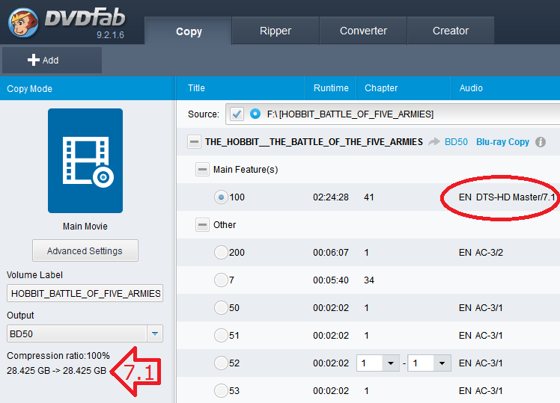Viewport: 560px width, 403px height.
Task: Click the 28.425 GB size readout
Action: (56, 371)
